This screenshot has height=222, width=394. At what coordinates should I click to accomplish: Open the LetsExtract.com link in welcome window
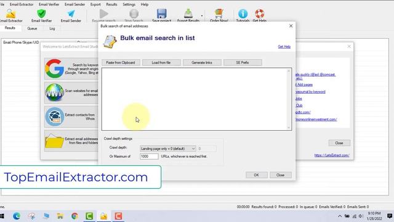(332, 155)
